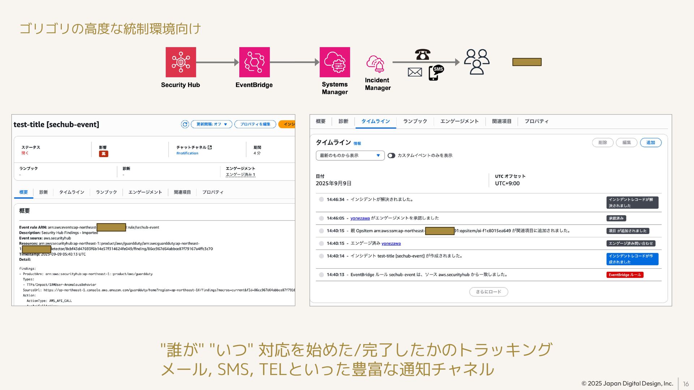Click the gold rectangle at the diagram's right
Screen dimensions: 694x390
[x=527, y=62]
